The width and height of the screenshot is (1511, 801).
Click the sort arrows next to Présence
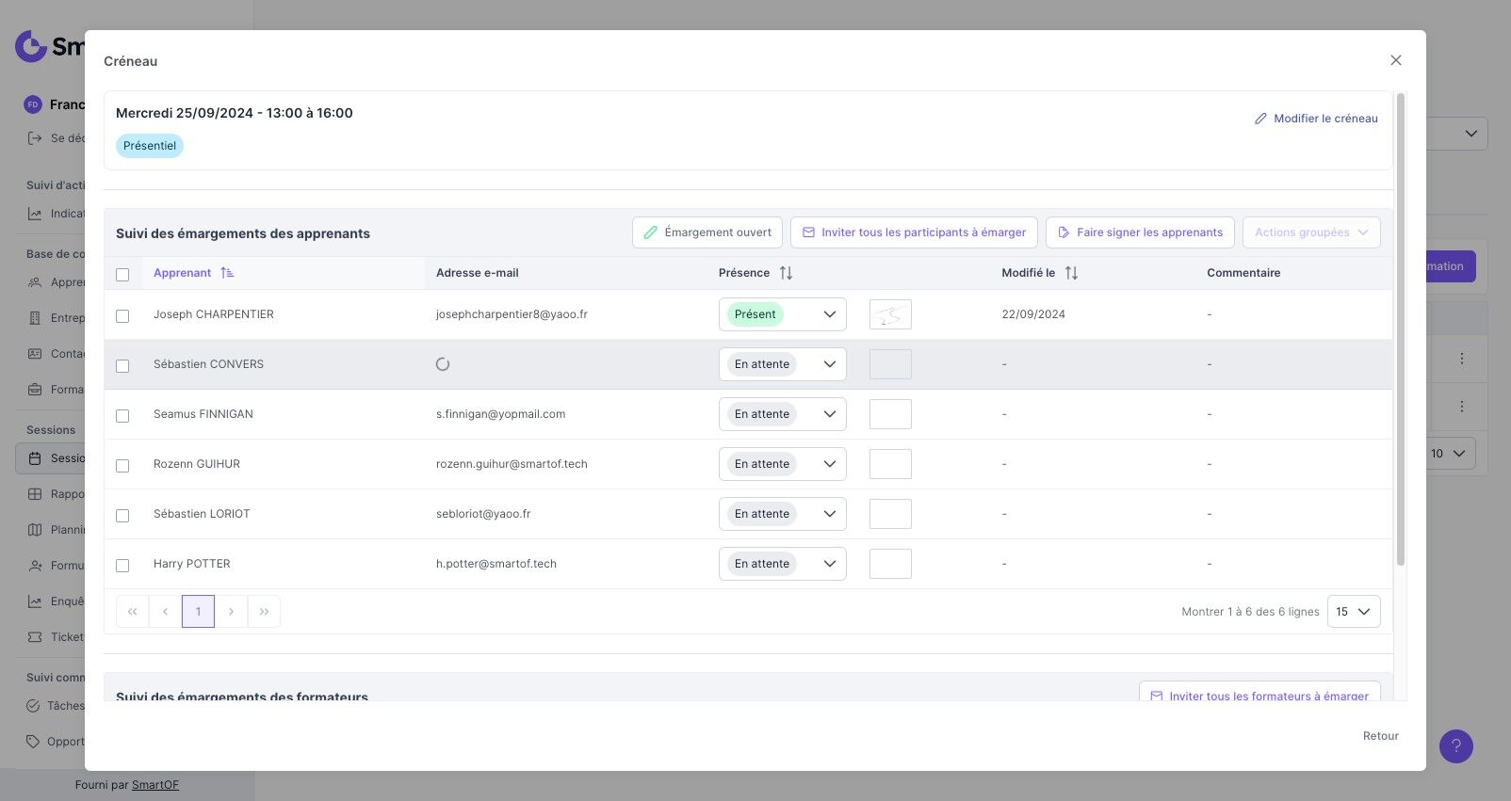pos(786,273)
